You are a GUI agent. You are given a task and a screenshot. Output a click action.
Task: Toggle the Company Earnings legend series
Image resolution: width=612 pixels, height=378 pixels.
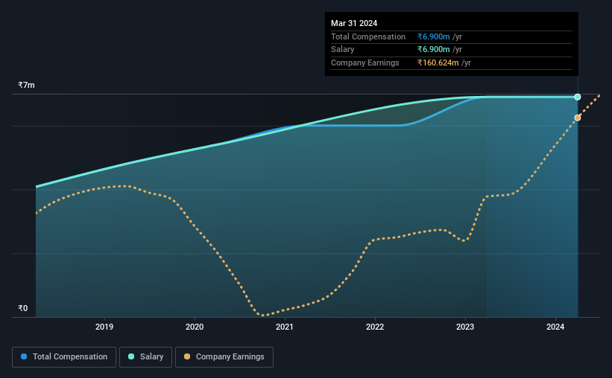click(x=224, y=357)
